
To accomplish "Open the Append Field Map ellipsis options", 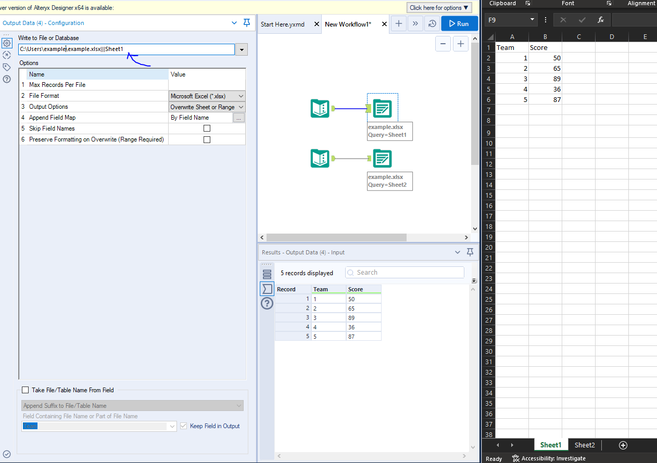I will [x=238, y=118].
